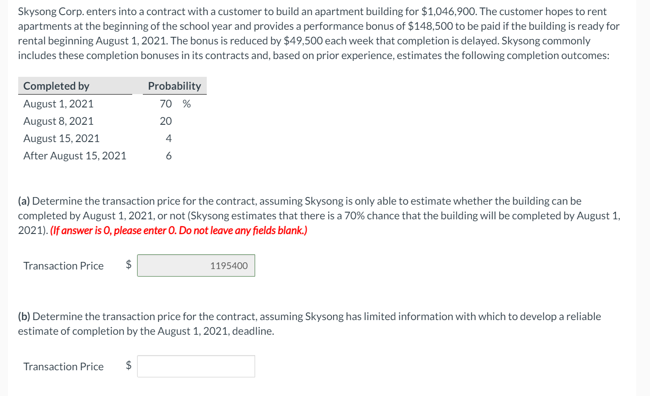Click the 'Transaction Price' label in part (b)

pos(63,367)
